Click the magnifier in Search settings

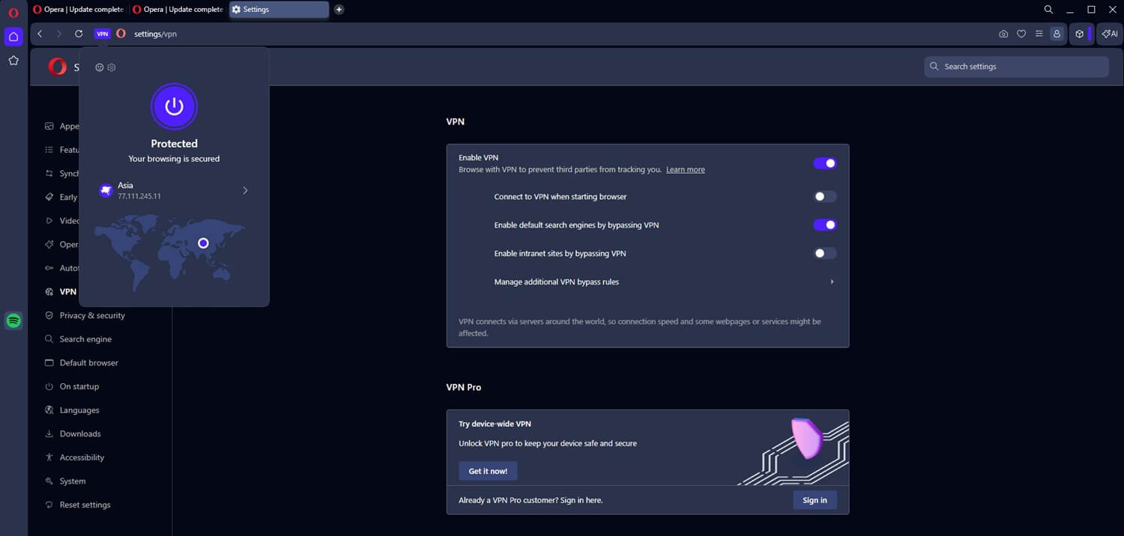[x=934, y=67]
